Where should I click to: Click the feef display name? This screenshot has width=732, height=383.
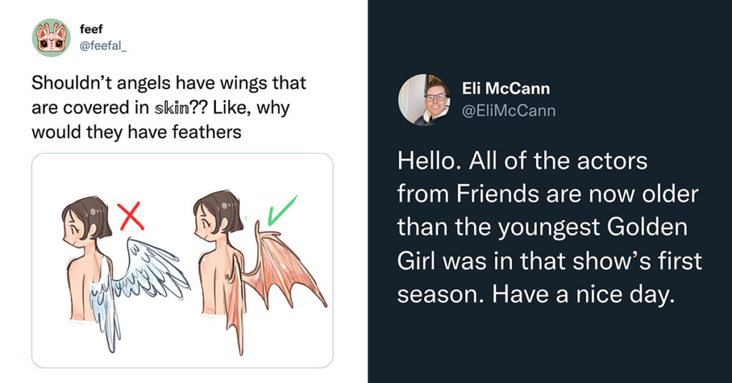pos(91,29)
